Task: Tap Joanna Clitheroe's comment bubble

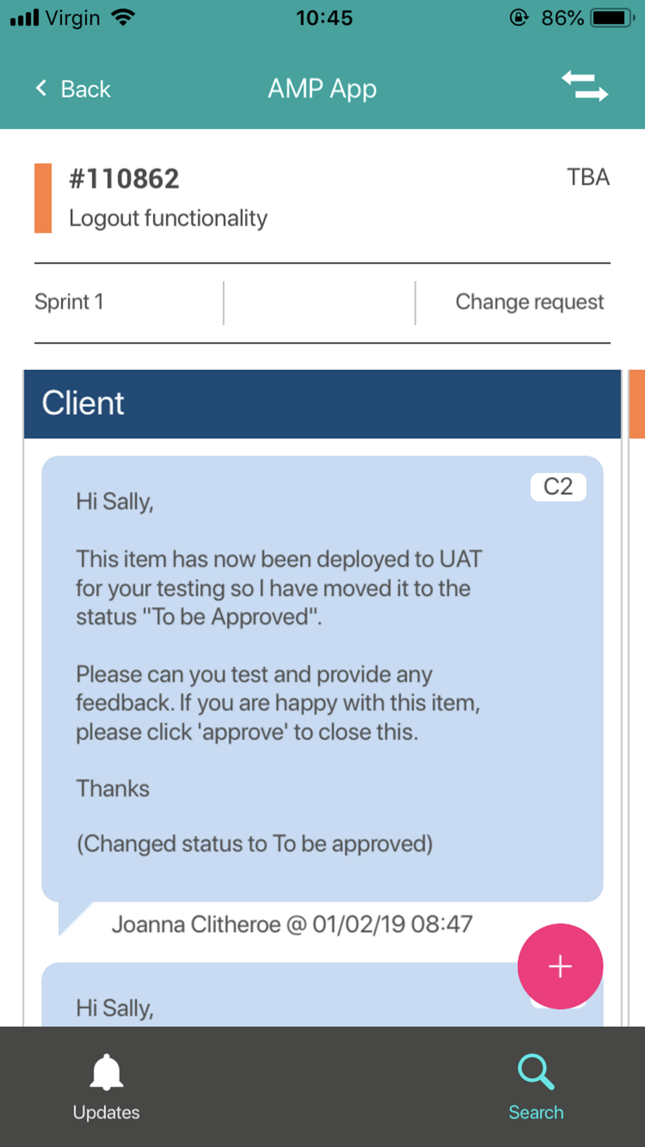Action: 322,679
